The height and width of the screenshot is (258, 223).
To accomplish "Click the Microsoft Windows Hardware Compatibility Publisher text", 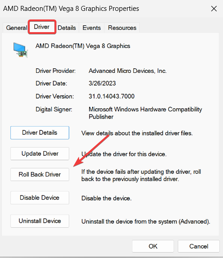I will (145, 113).
